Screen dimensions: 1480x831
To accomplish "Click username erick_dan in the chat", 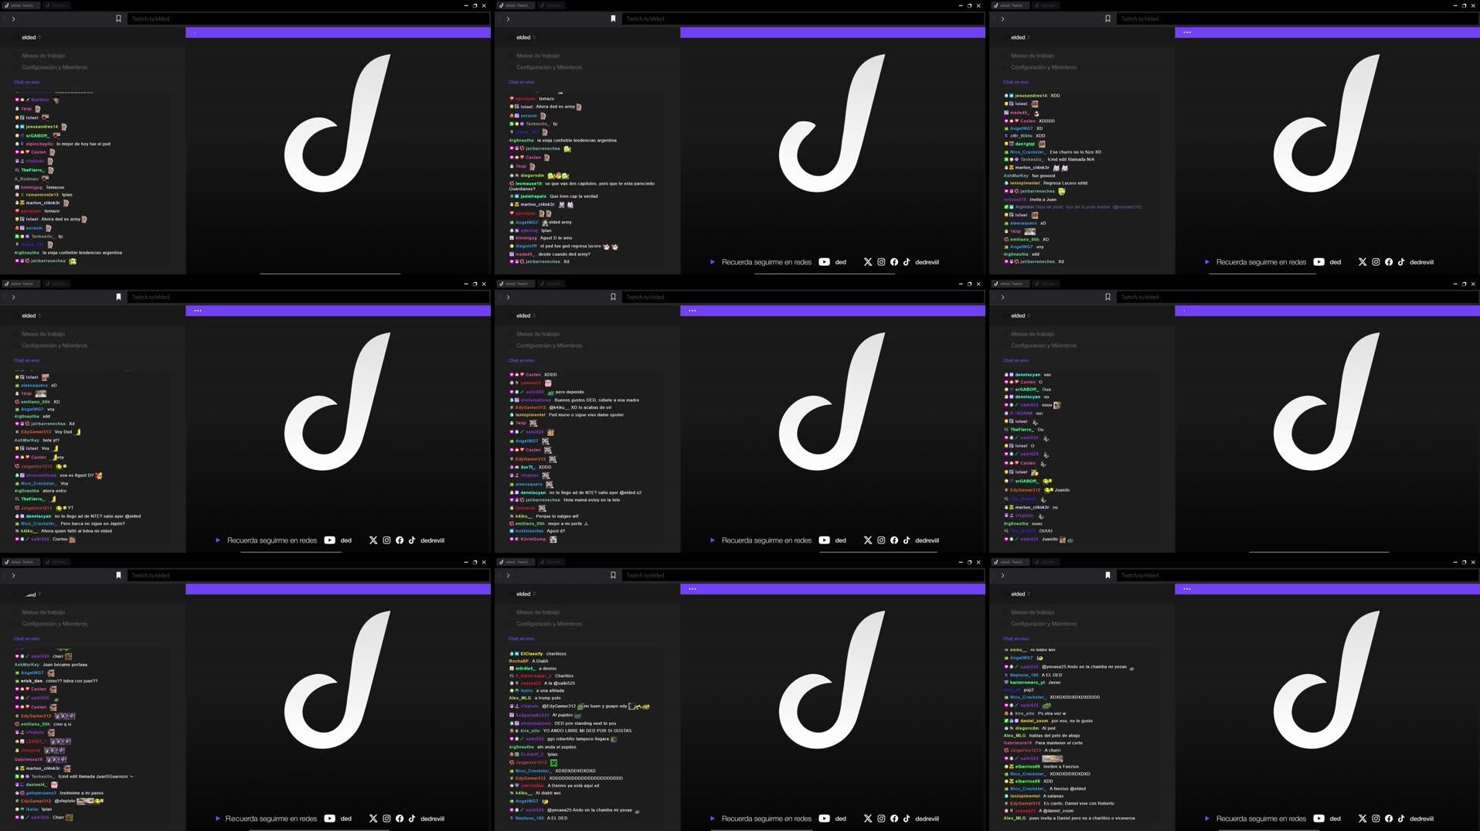I will pyautogui.click(x=32, y=681).
